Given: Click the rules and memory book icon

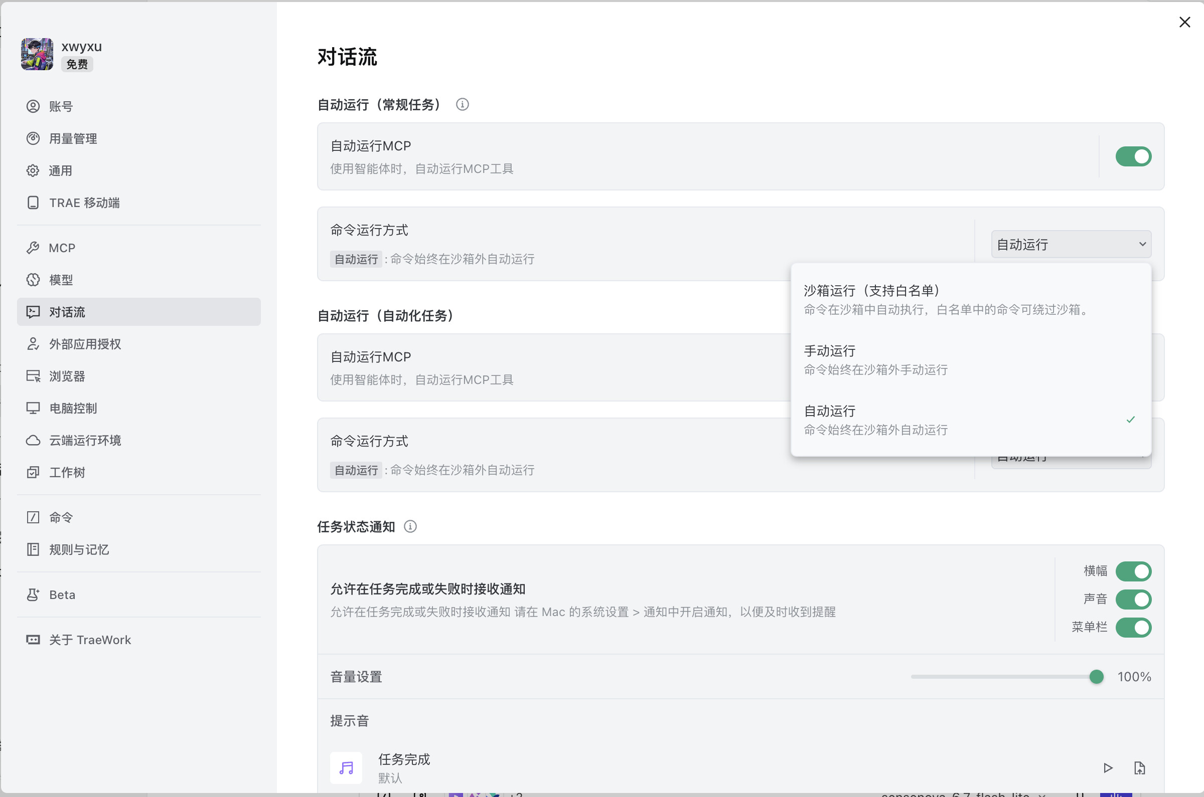Looking at the screenshot, I should click(x=33, y=549).
